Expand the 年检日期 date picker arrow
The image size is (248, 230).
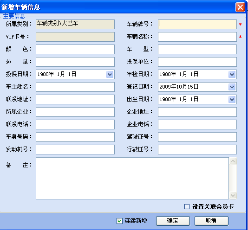click(232, 74)
